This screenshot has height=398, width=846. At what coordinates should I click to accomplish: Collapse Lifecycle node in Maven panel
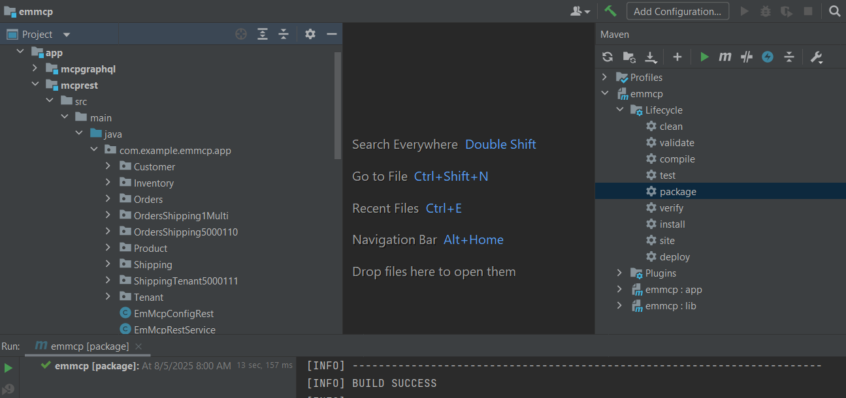[620, 110]
